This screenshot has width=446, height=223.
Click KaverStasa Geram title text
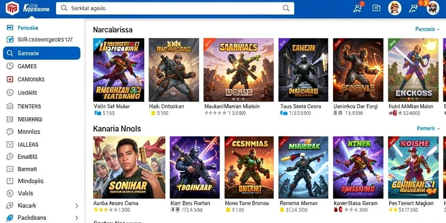point(355,203)
